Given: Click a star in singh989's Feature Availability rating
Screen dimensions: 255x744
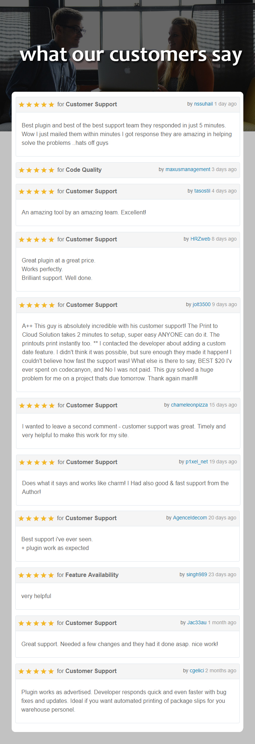Looking at the screenshot, I should point(36,575).
